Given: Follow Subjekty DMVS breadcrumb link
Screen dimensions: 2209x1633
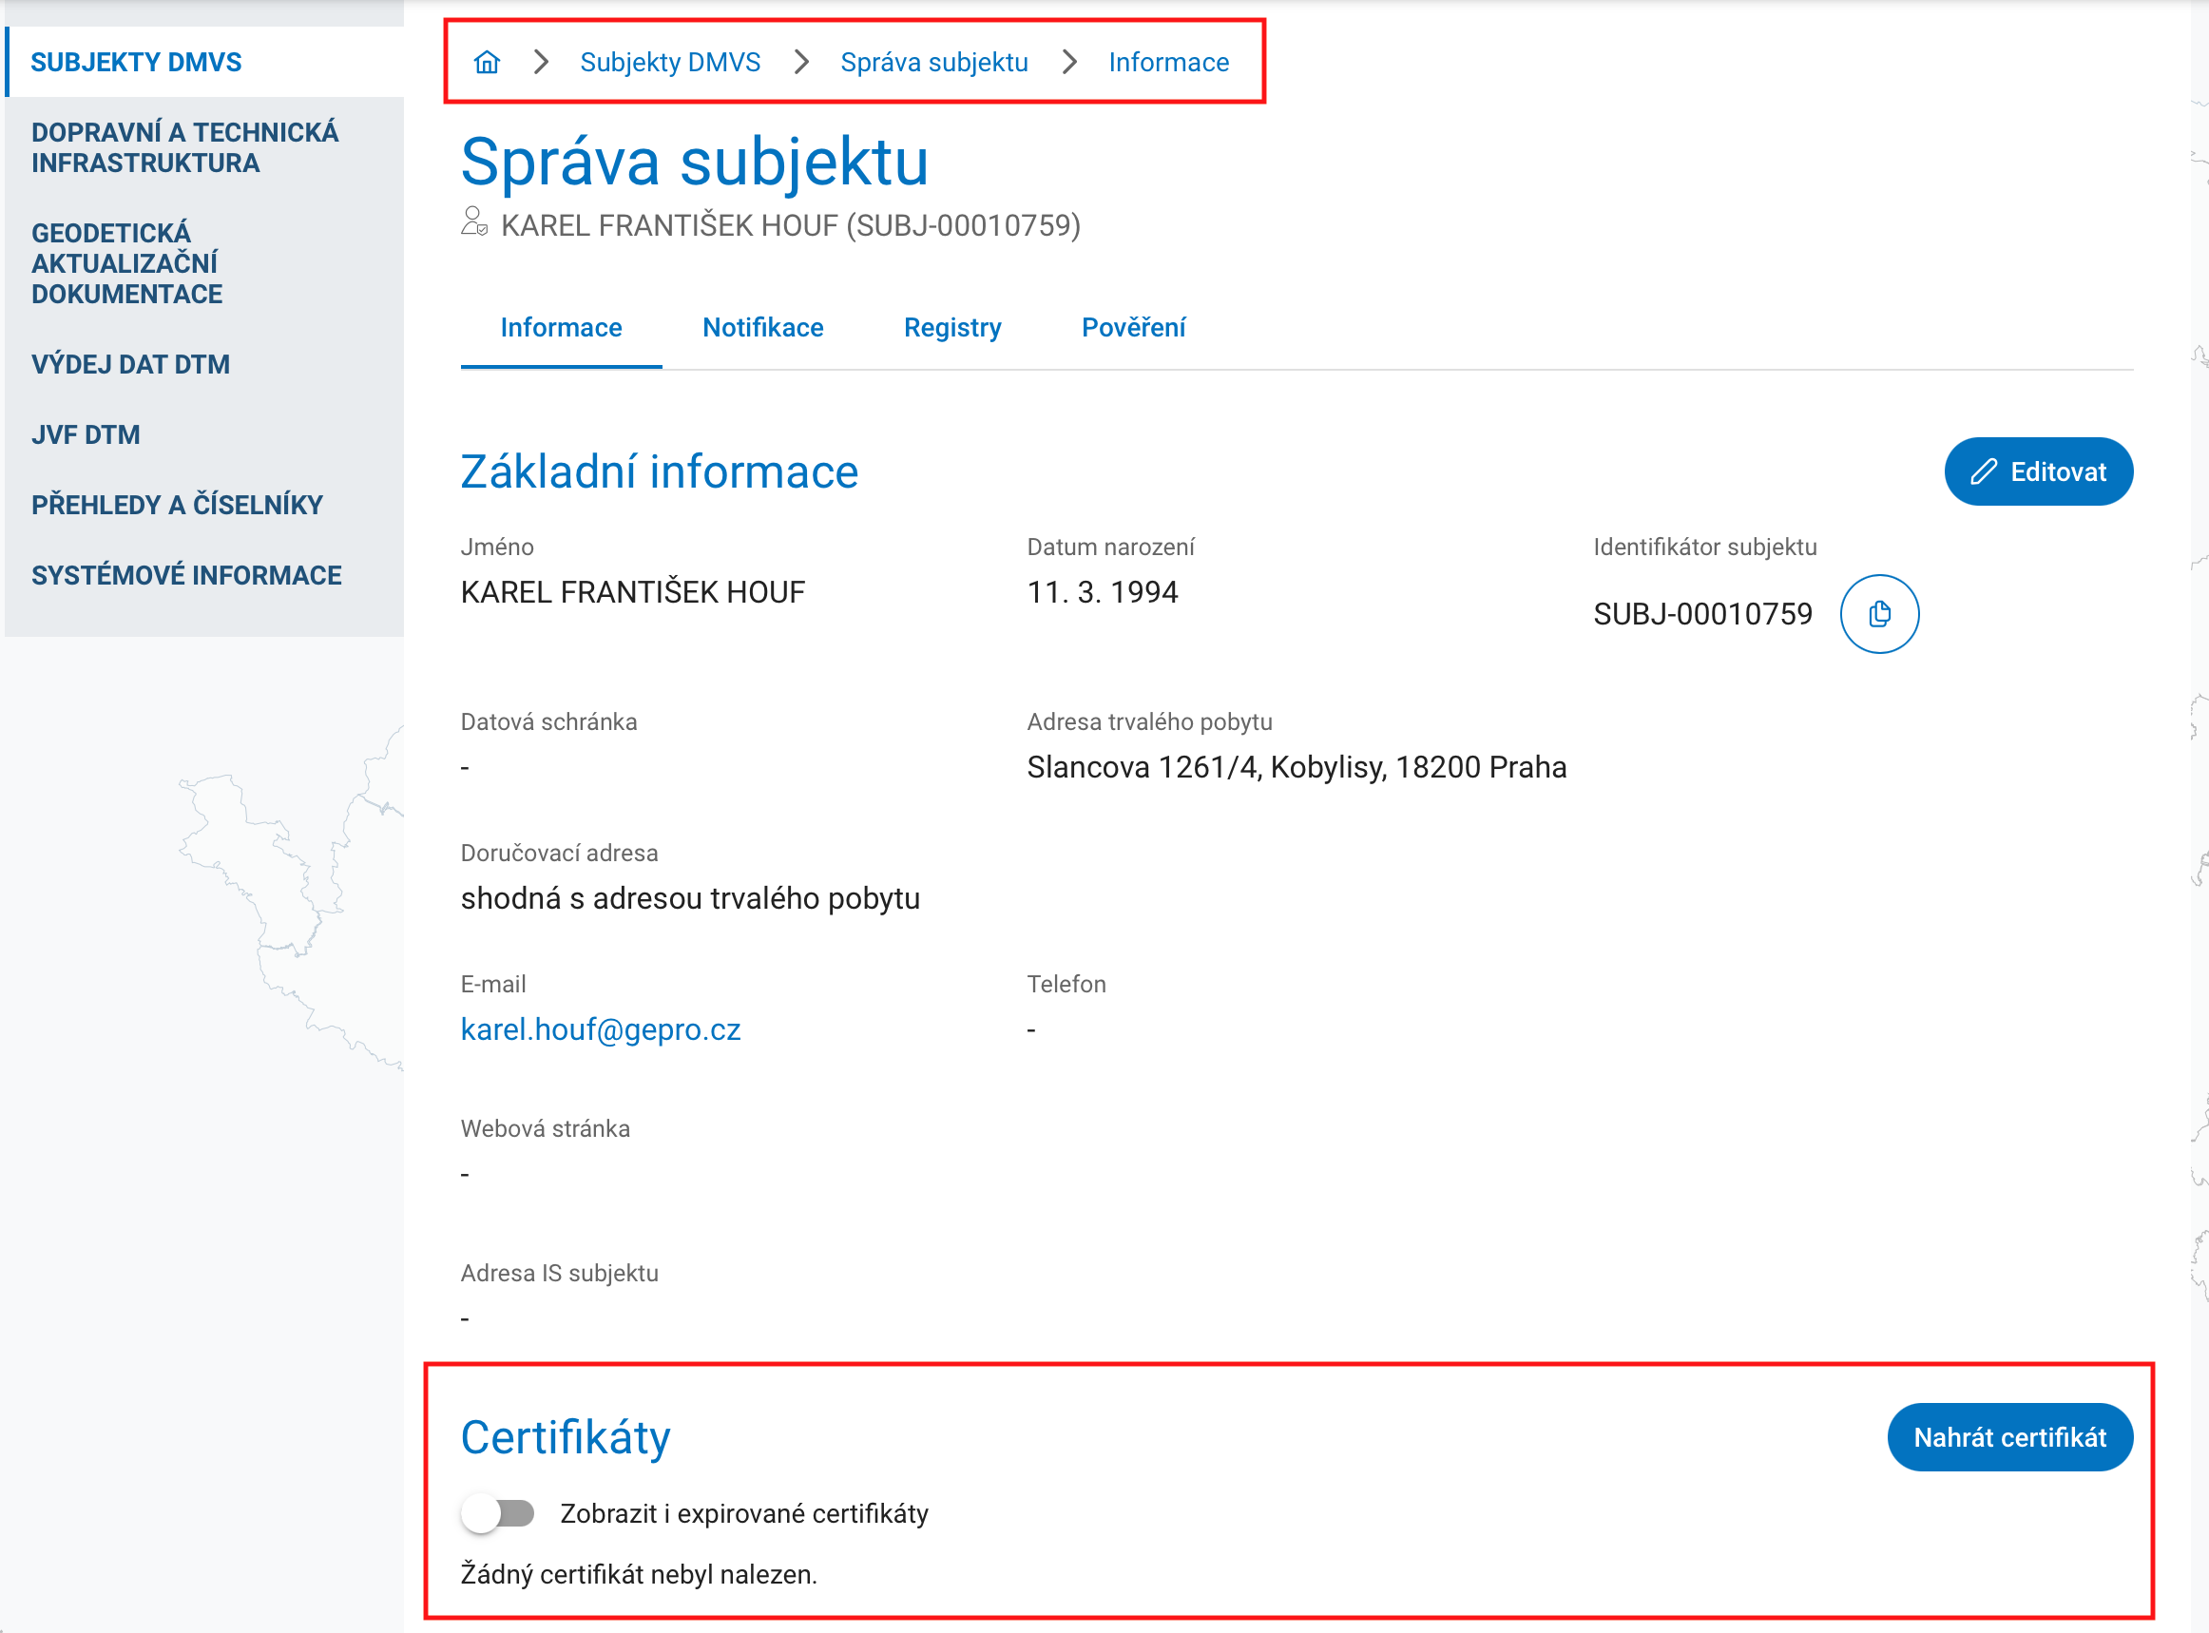Looking at the screenshot, I should tap(669, 63).
